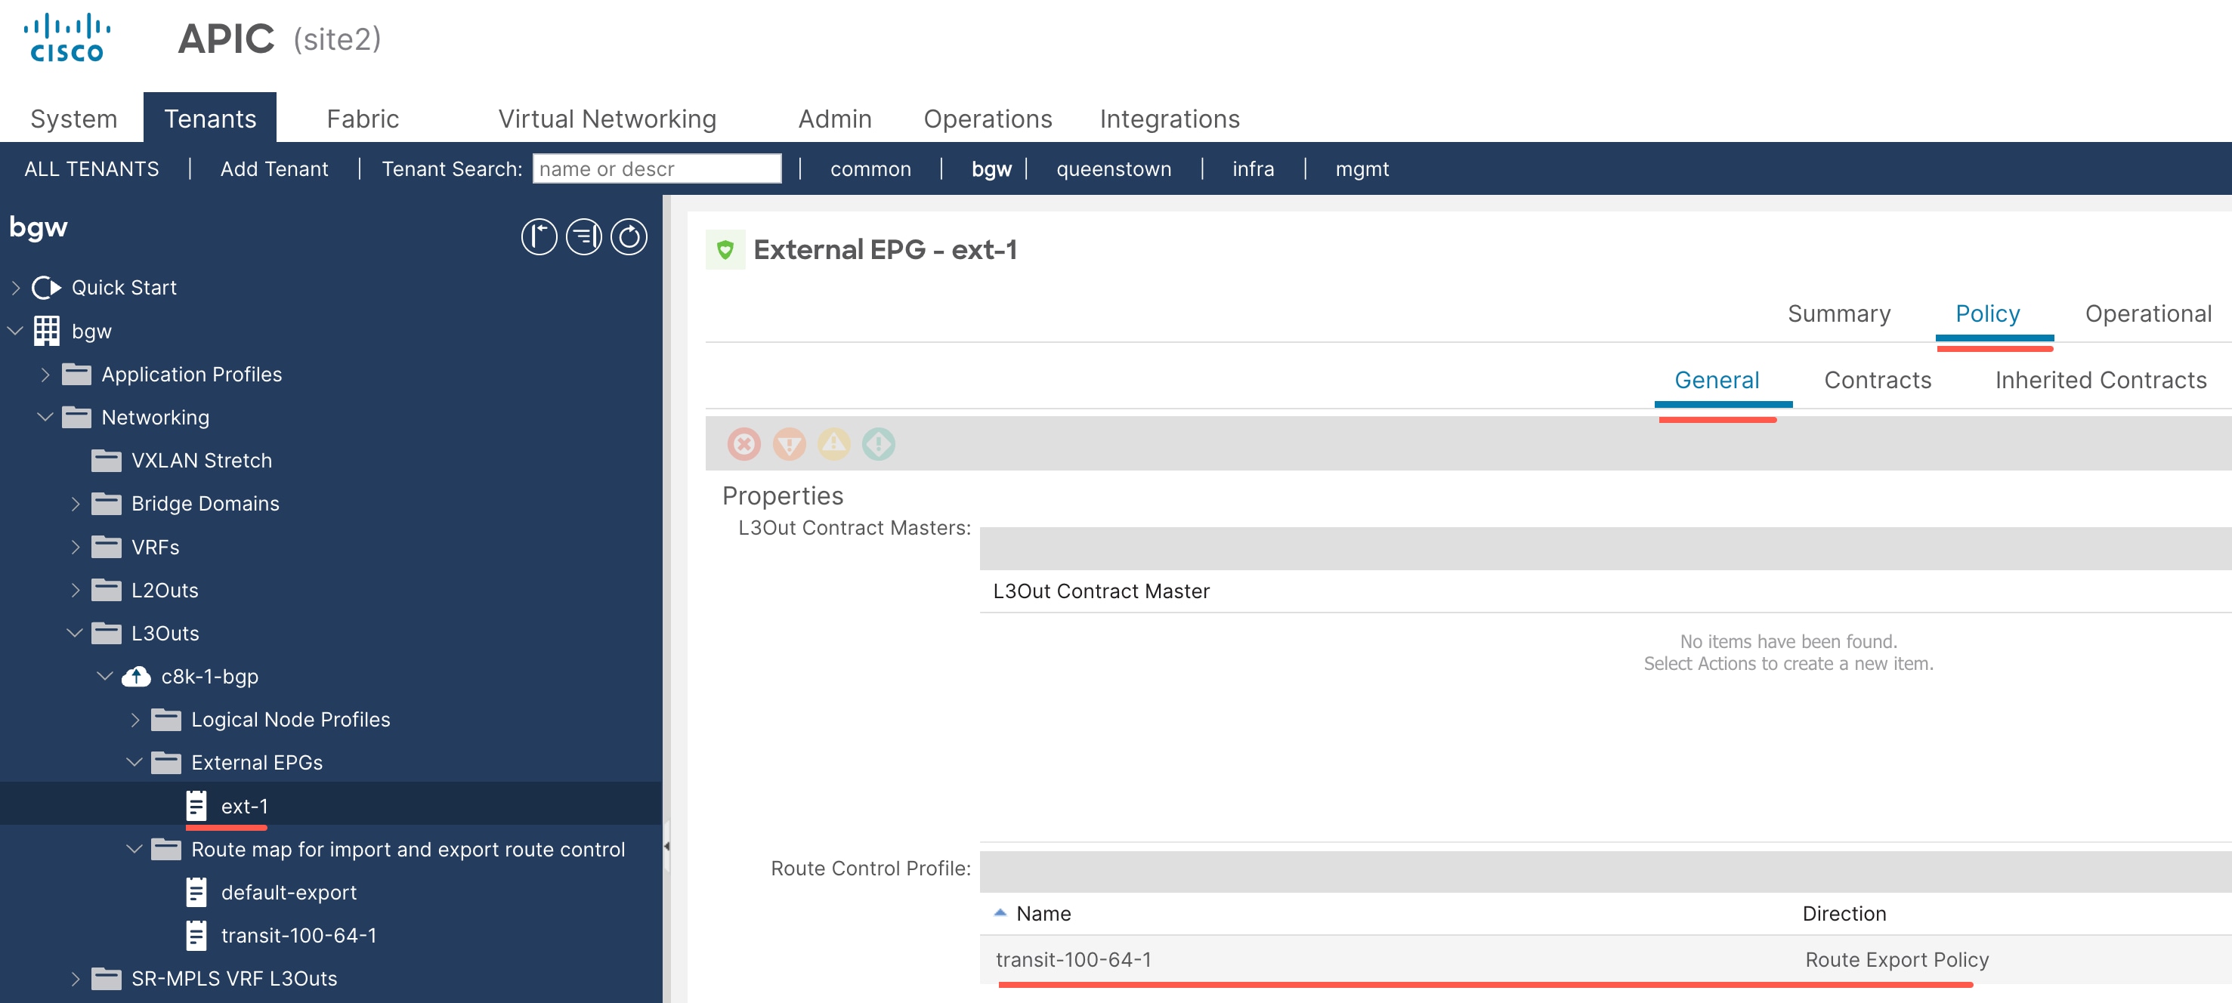Click the Application Profiles folder icon

(x=77, y=374)
